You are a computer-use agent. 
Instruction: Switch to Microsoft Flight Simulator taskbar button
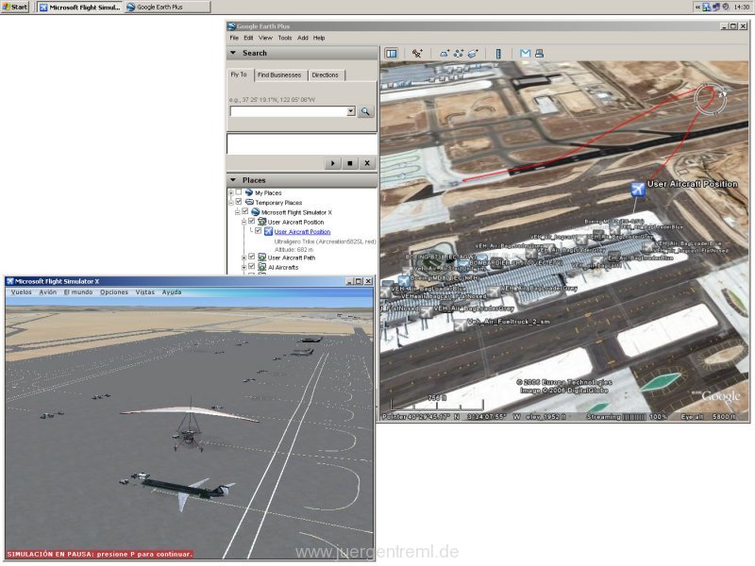80,8
